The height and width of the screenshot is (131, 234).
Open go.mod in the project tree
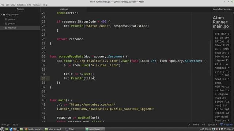(x=12, y=19)
